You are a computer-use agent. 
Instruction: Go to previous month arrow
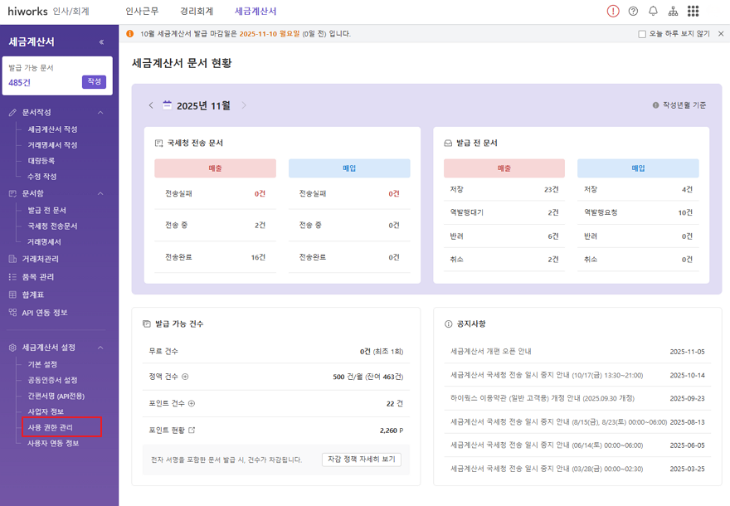151,105
